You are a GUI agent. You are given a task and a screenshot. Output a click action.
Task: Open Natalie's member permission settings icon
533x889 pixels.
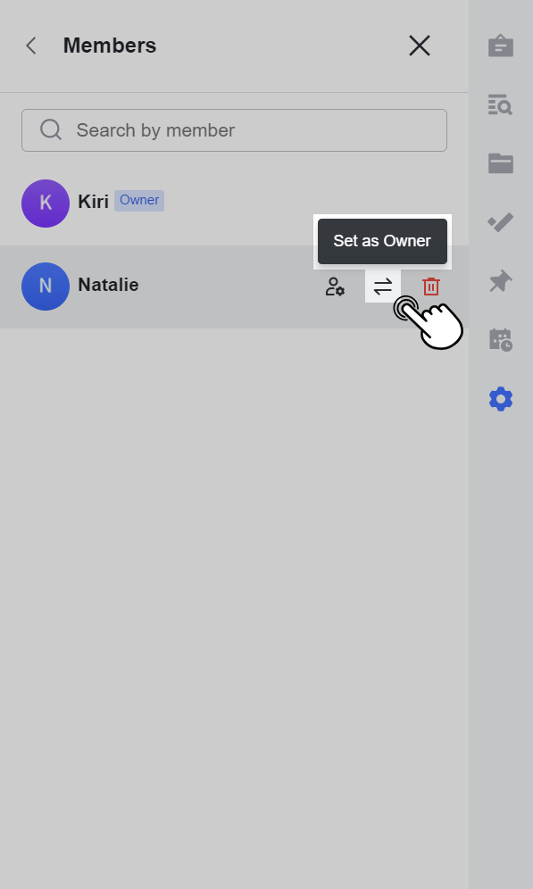[335, 287]
